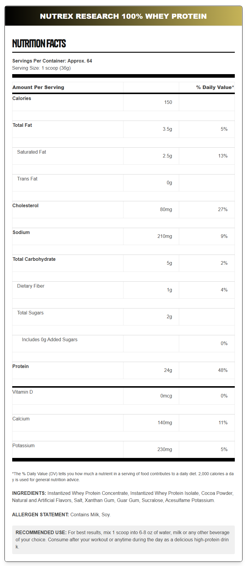Click the Includes 0g Added Sugars row
247x566 pixels.
click(x=49, y=339)
